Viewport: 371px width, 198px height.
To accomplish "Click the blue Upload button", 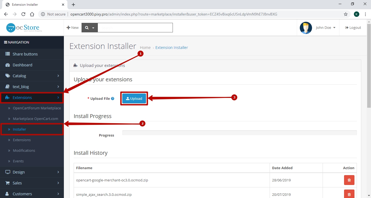I will coord(134,98).
